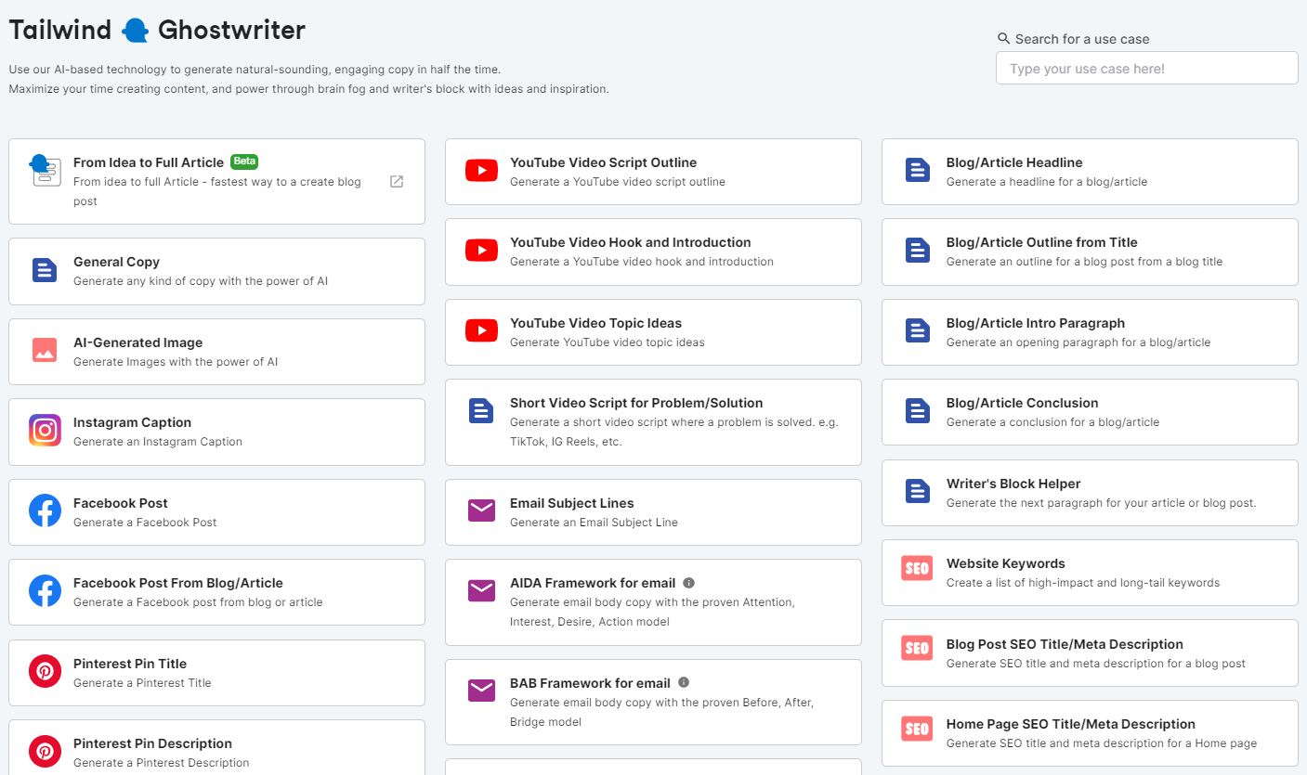Image resolution: width=1307 pixels, height=775 pixels.
Task: Click the envelope icon for BAB Framework
Action: [x=481, y=691]
